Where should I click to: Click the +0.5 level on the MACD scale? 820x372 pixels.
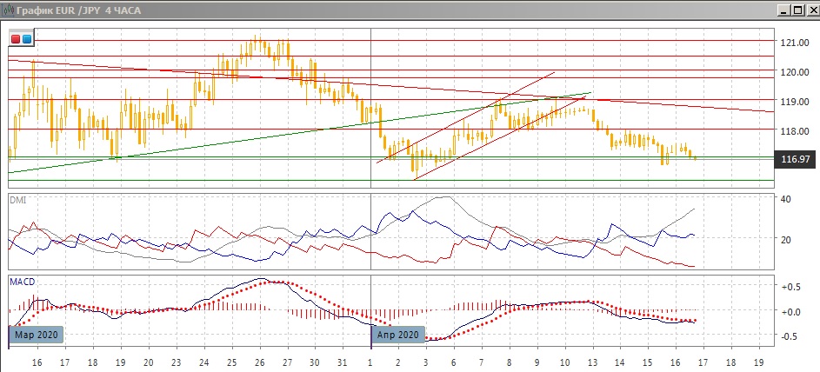click(x=790, y=287)
